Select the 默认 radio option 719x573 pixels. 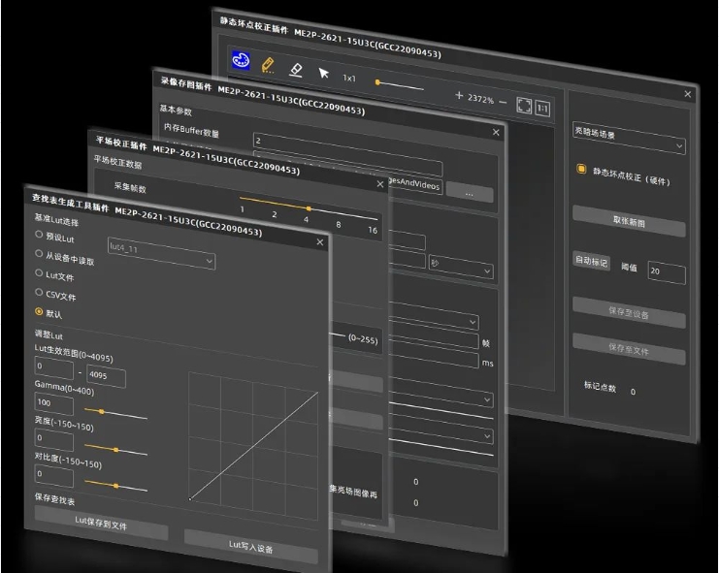[39, 311]
